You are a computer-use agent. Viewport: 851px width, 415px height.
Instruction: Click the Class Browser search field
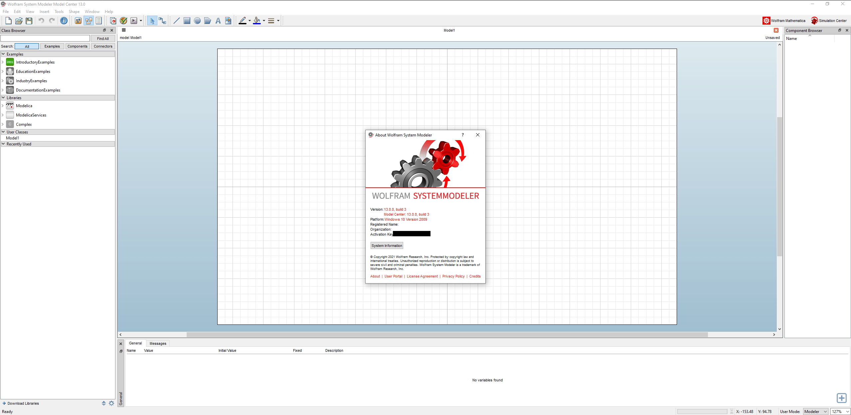click(45, 38)
